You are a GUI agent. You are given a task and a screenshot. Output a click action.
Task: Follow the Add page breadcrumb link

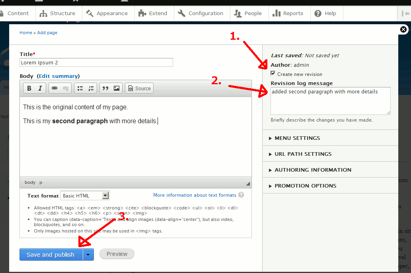click(47, 33)
